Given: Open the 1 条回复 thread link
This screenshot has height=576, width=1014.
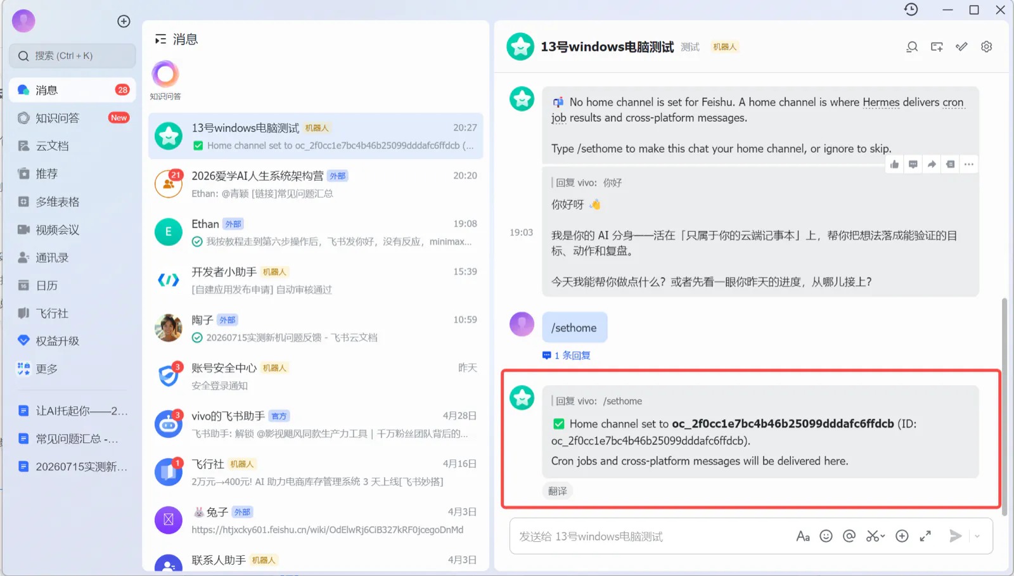Looking at the screenshot, I should tap(567, 355).
